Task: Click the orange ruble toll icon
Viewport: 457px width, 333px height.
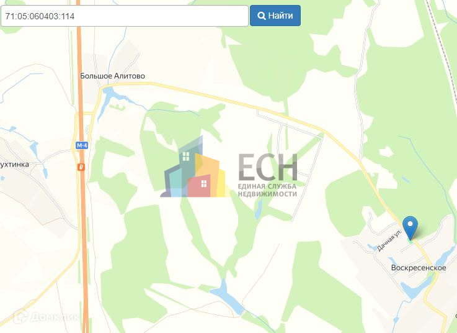Action: click(81, 167)
